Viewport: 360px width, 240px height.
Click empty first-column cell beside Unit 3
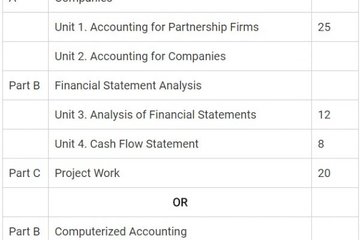(x=25, y=115)
